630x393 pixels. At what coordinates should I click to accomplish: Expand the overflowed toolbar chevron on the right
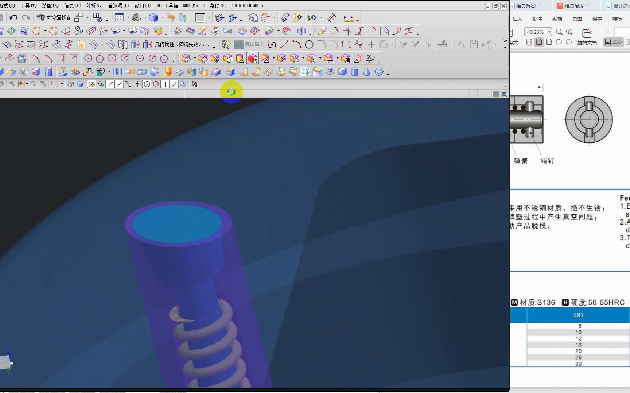point(506,41)
